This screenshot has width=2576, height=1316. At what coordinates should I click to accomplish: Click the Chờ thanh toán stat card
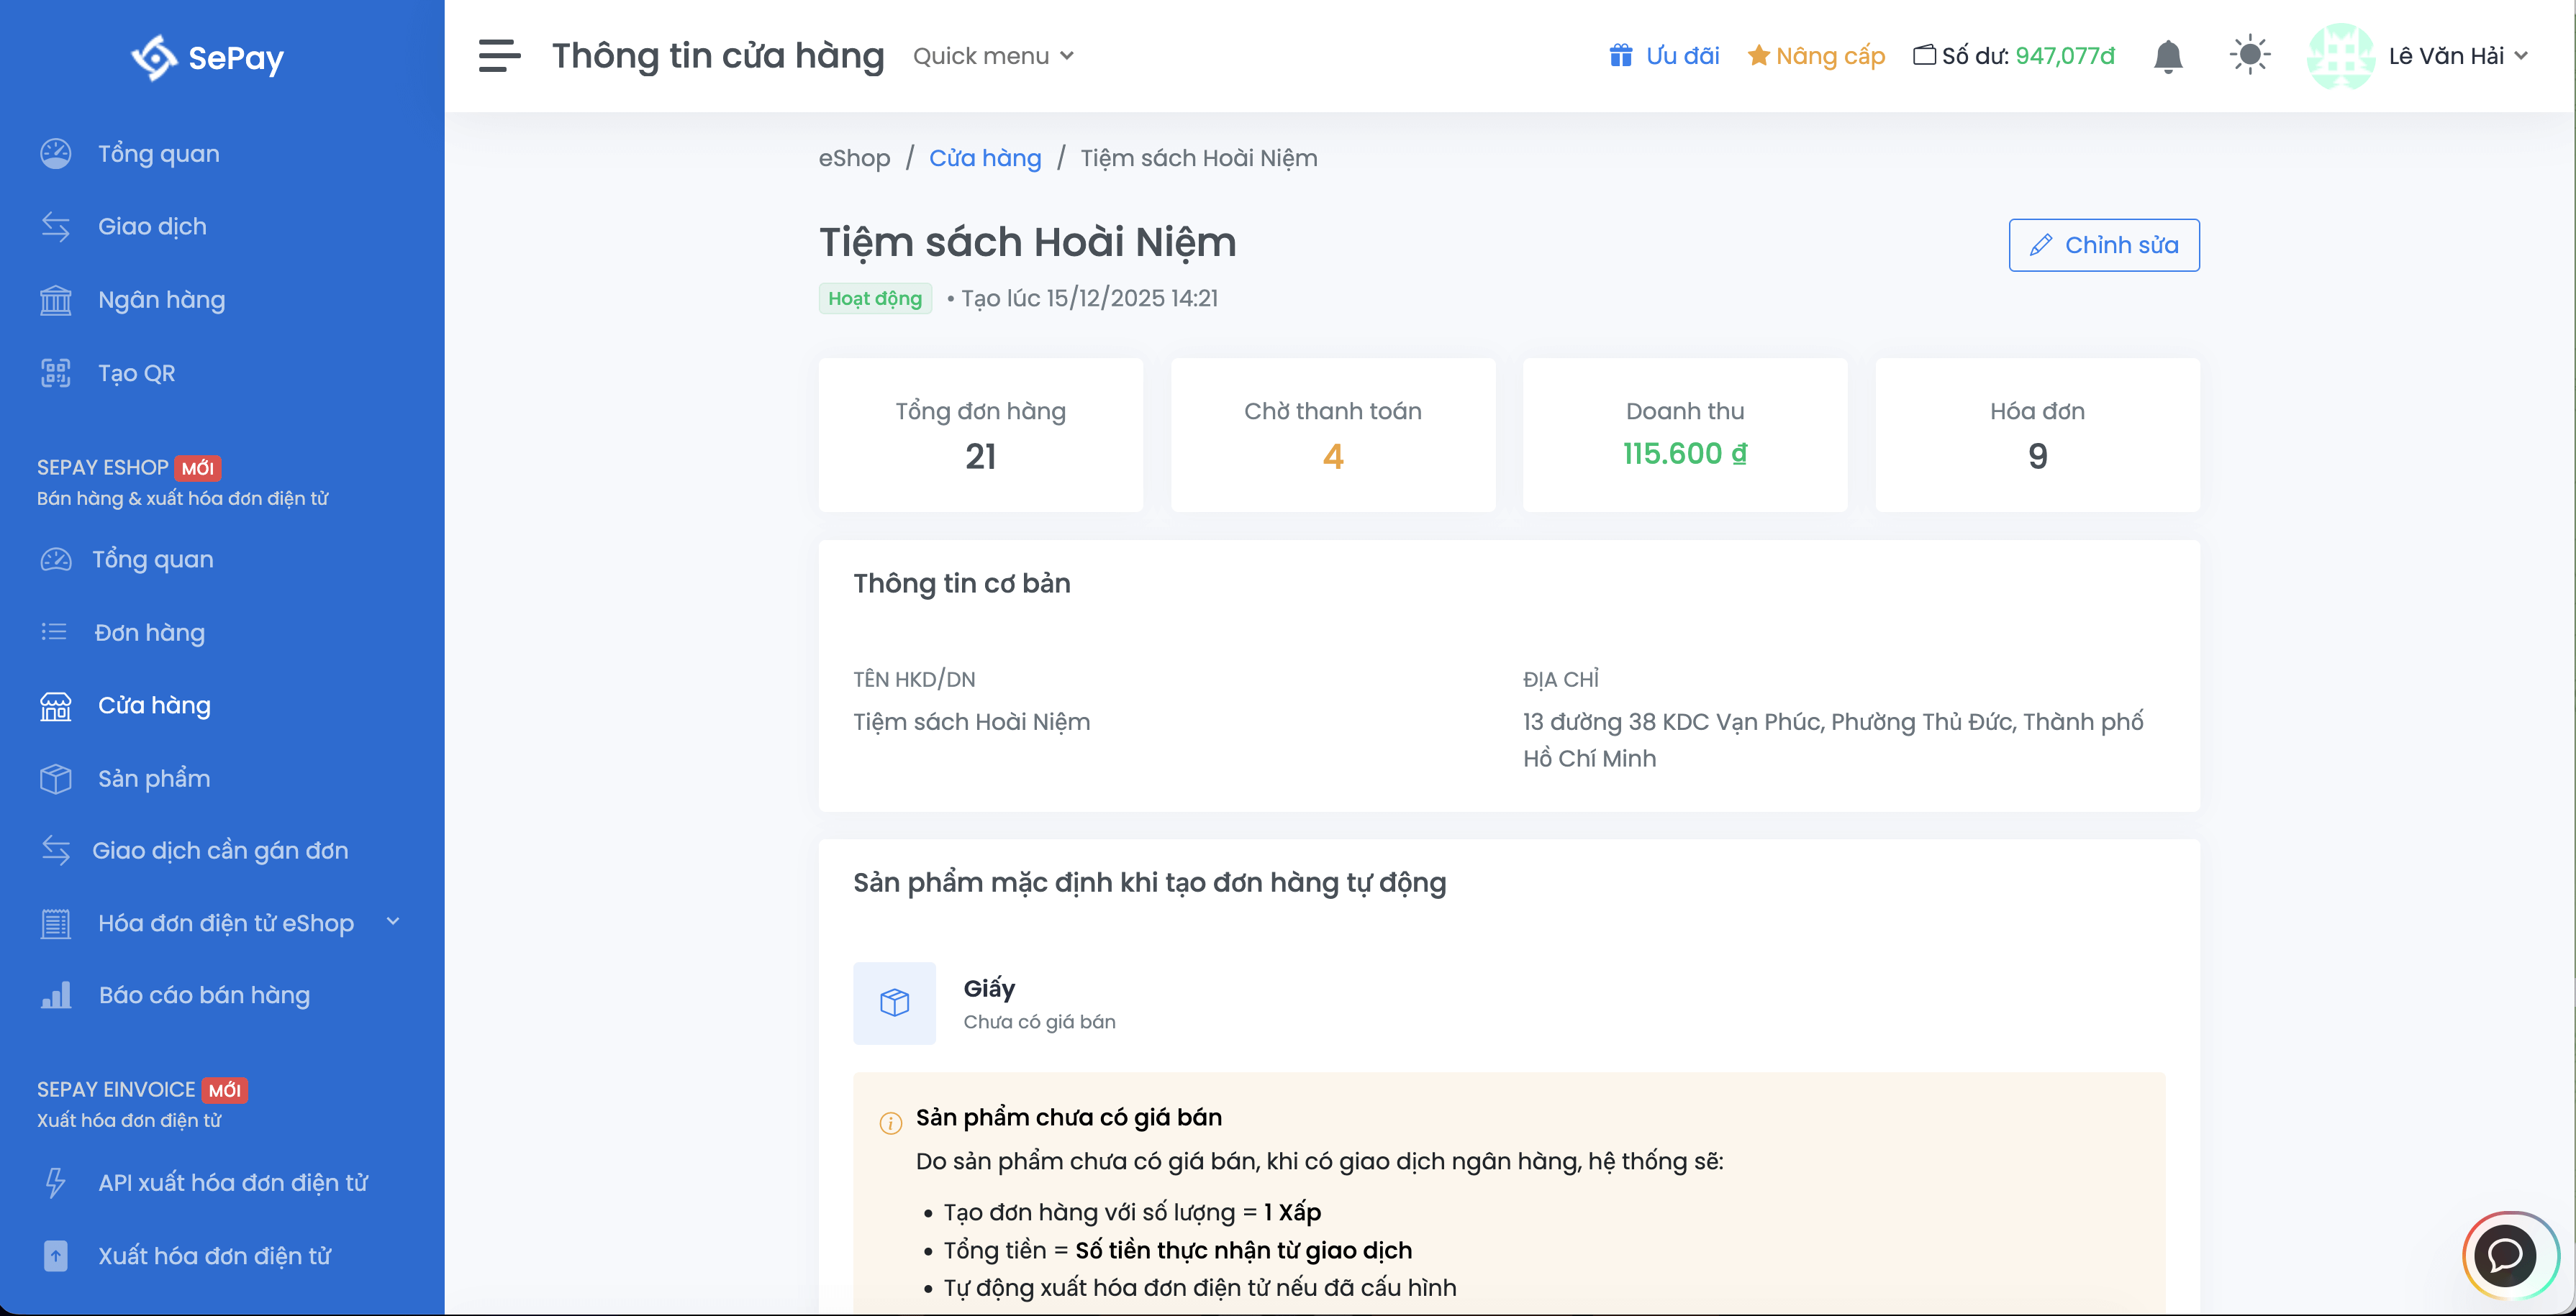[1332, 434]
